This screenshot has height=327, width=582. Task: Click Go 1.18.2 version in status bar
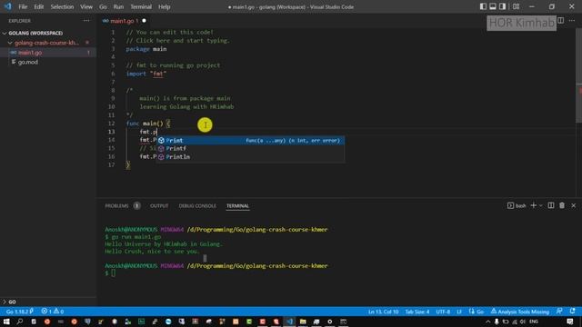click(19, 312)
